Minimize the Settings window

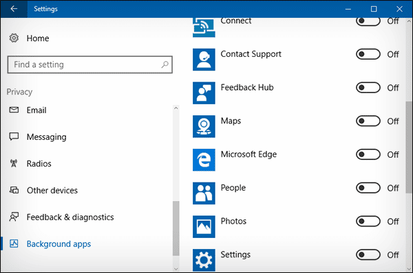[348, 9]
